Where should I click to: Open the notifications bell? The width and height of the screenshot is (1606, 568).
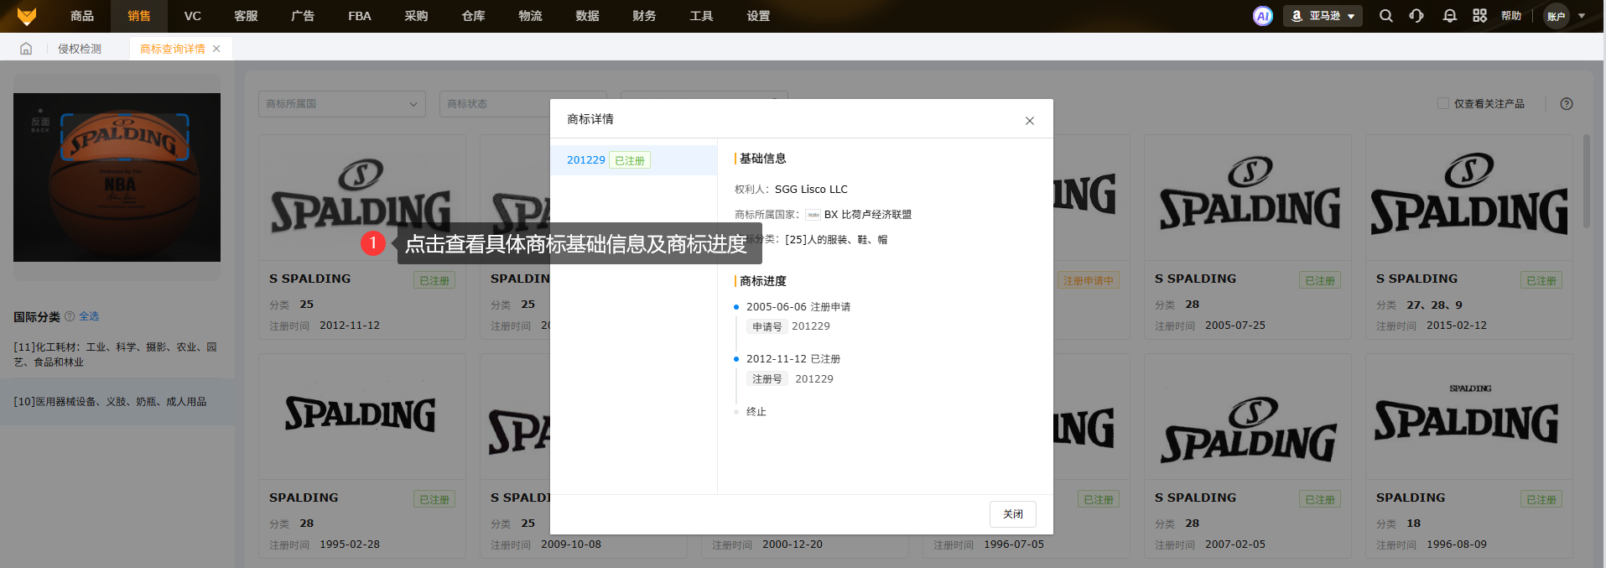1449,16
